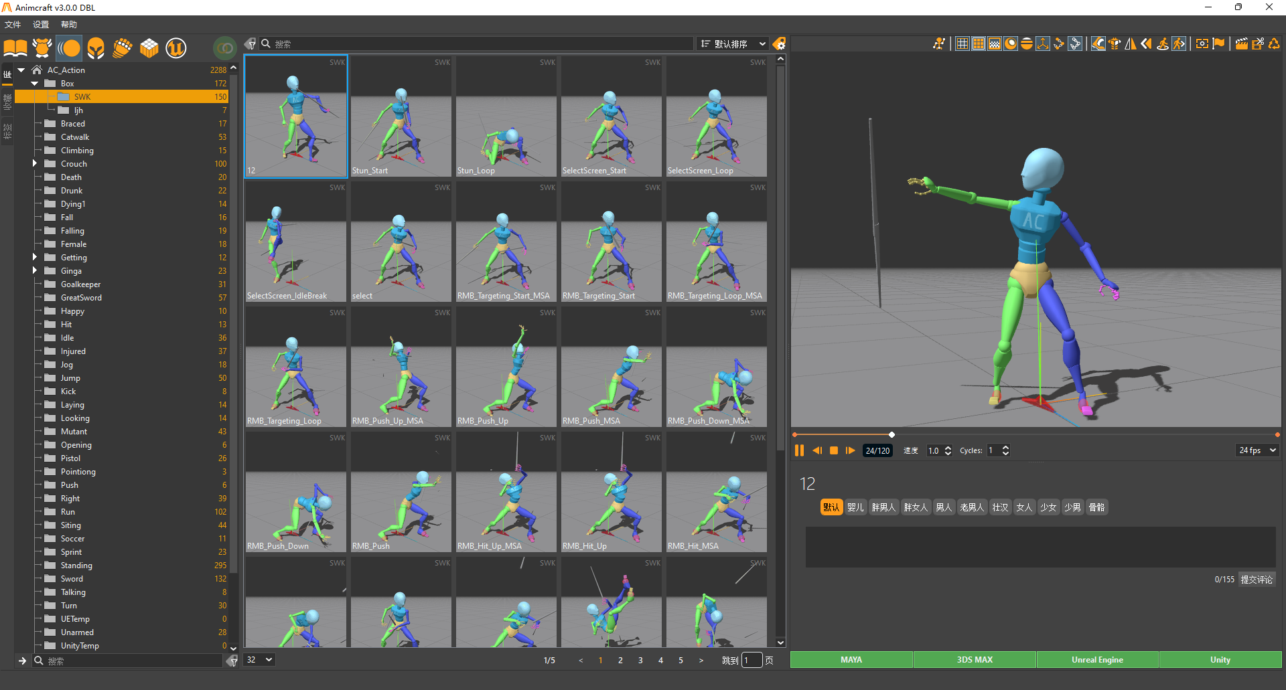Click the tag filter icon beside search
The width and height of the screenshot is (1286, 690).
pos(251,44)
